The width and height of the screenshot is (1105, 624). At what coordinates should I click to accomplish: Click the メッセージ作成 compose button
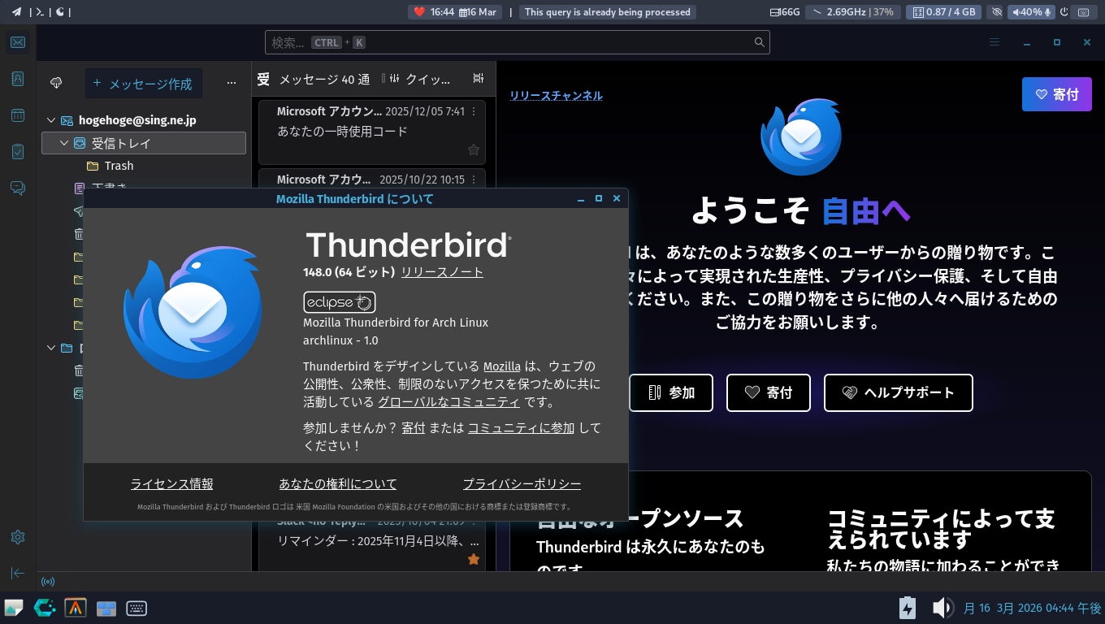144,83
